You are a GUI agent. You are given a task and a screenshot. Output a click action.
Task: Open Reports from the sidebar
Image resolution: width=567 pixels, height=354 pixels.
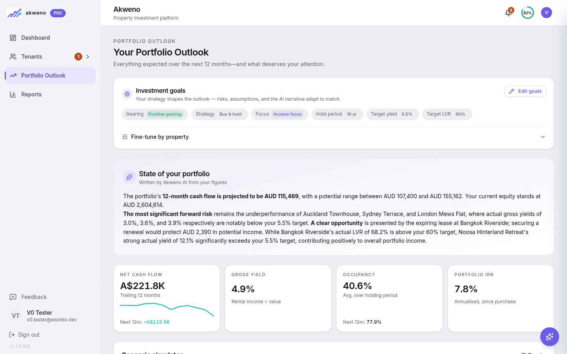(x=50, y=94)
